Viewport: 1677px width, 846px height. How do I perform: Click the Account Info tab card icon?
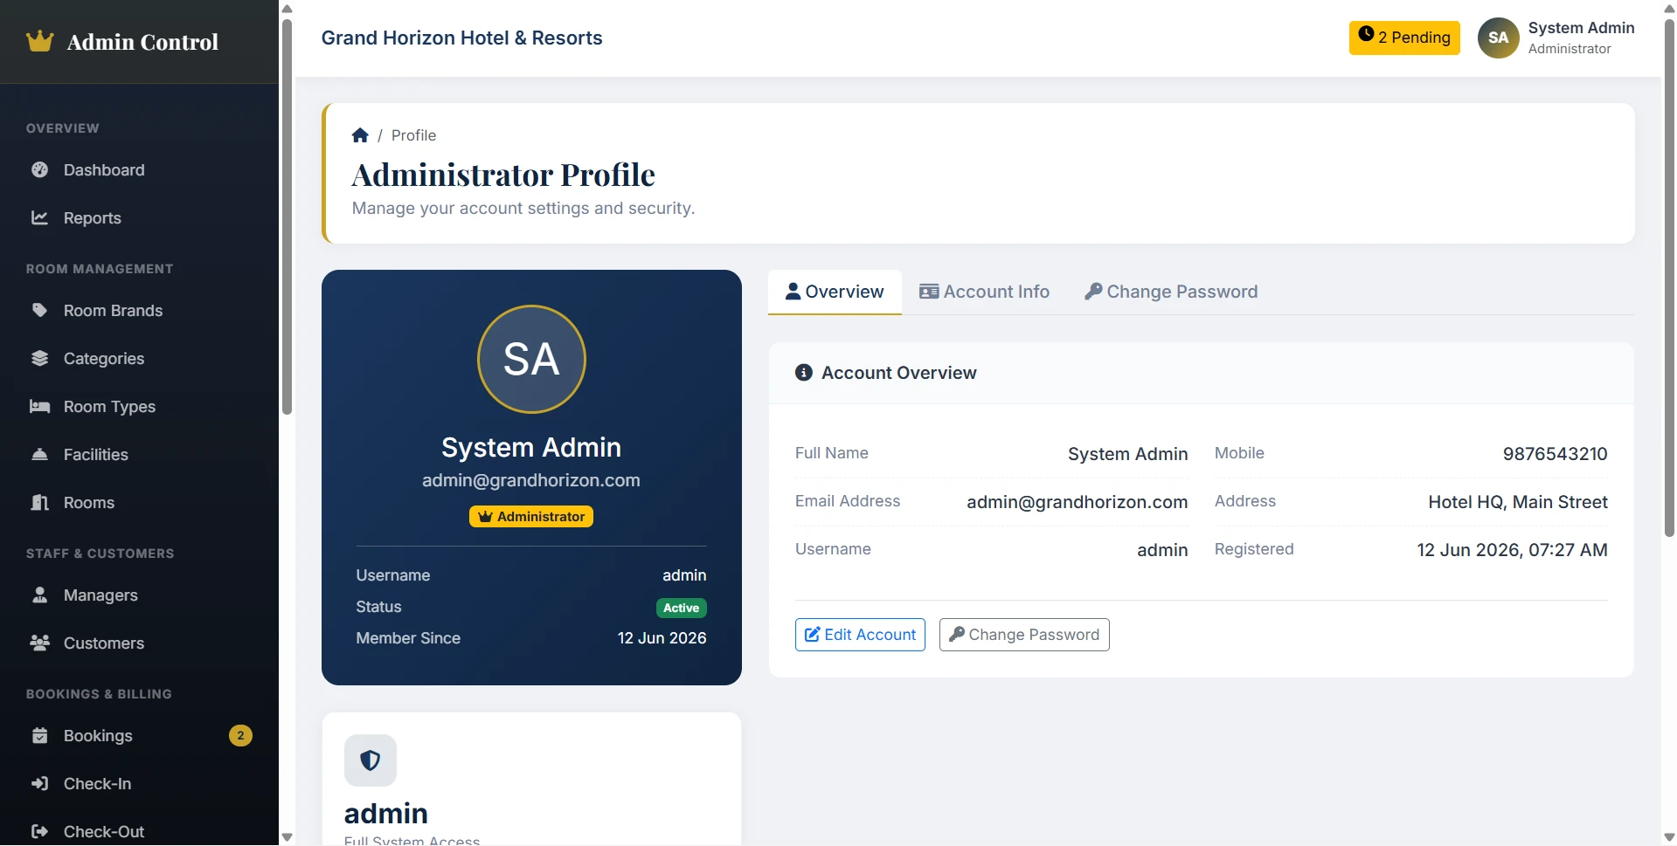point(929,292)
